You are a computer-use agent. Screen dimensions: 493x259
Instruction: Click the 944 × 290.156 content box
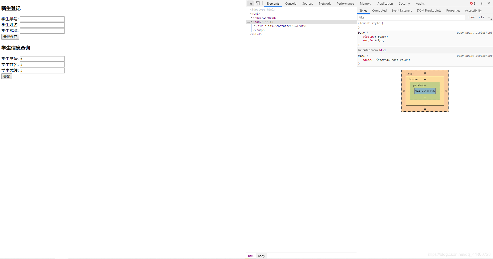point(425,91)
